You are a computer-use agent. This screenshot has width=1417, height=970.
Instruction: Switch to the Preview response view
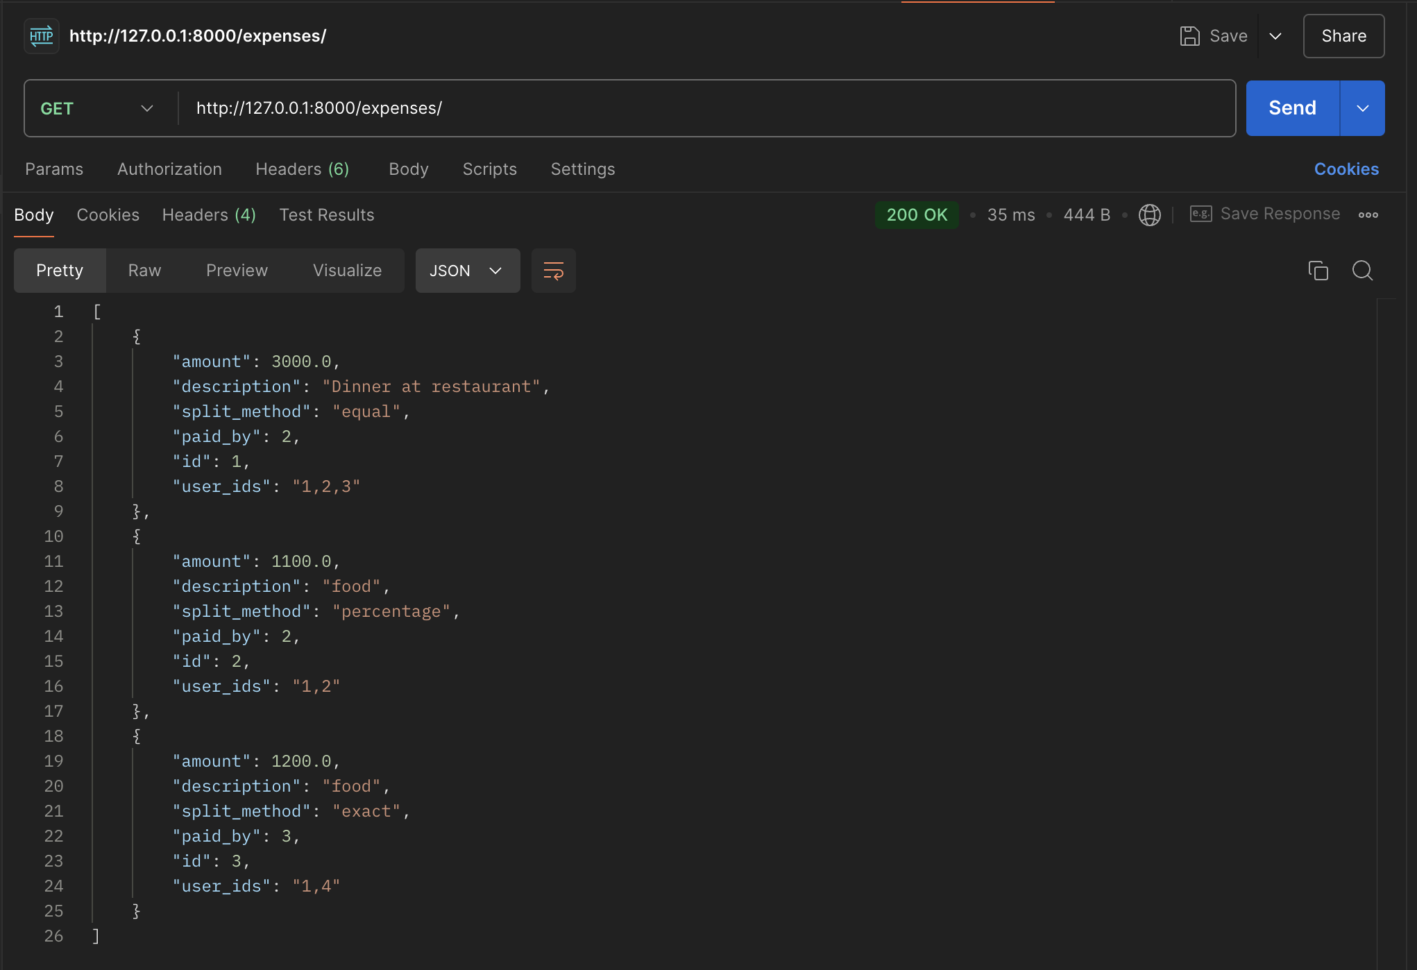(x=237, y=271)
